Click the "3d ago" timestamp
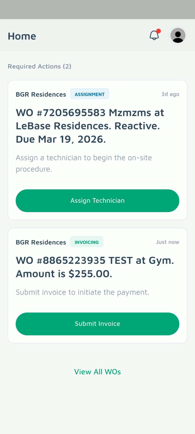The width and height of the screenshot is (195, 434). pyautogui.click(x=170, y=94)
